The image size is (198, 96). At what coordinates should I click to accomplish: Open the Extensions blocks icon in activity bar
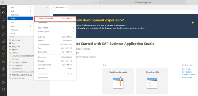(3, 41)
